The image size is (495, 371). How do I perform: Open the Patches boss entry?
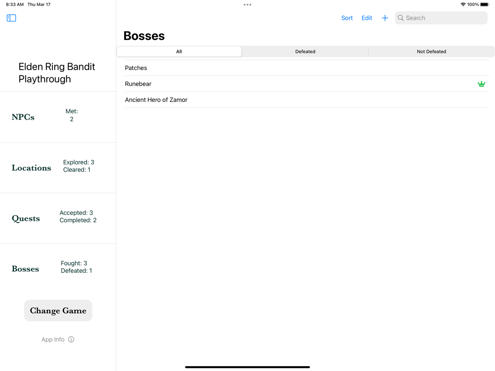pyautogui.click(x=307, y=68)
